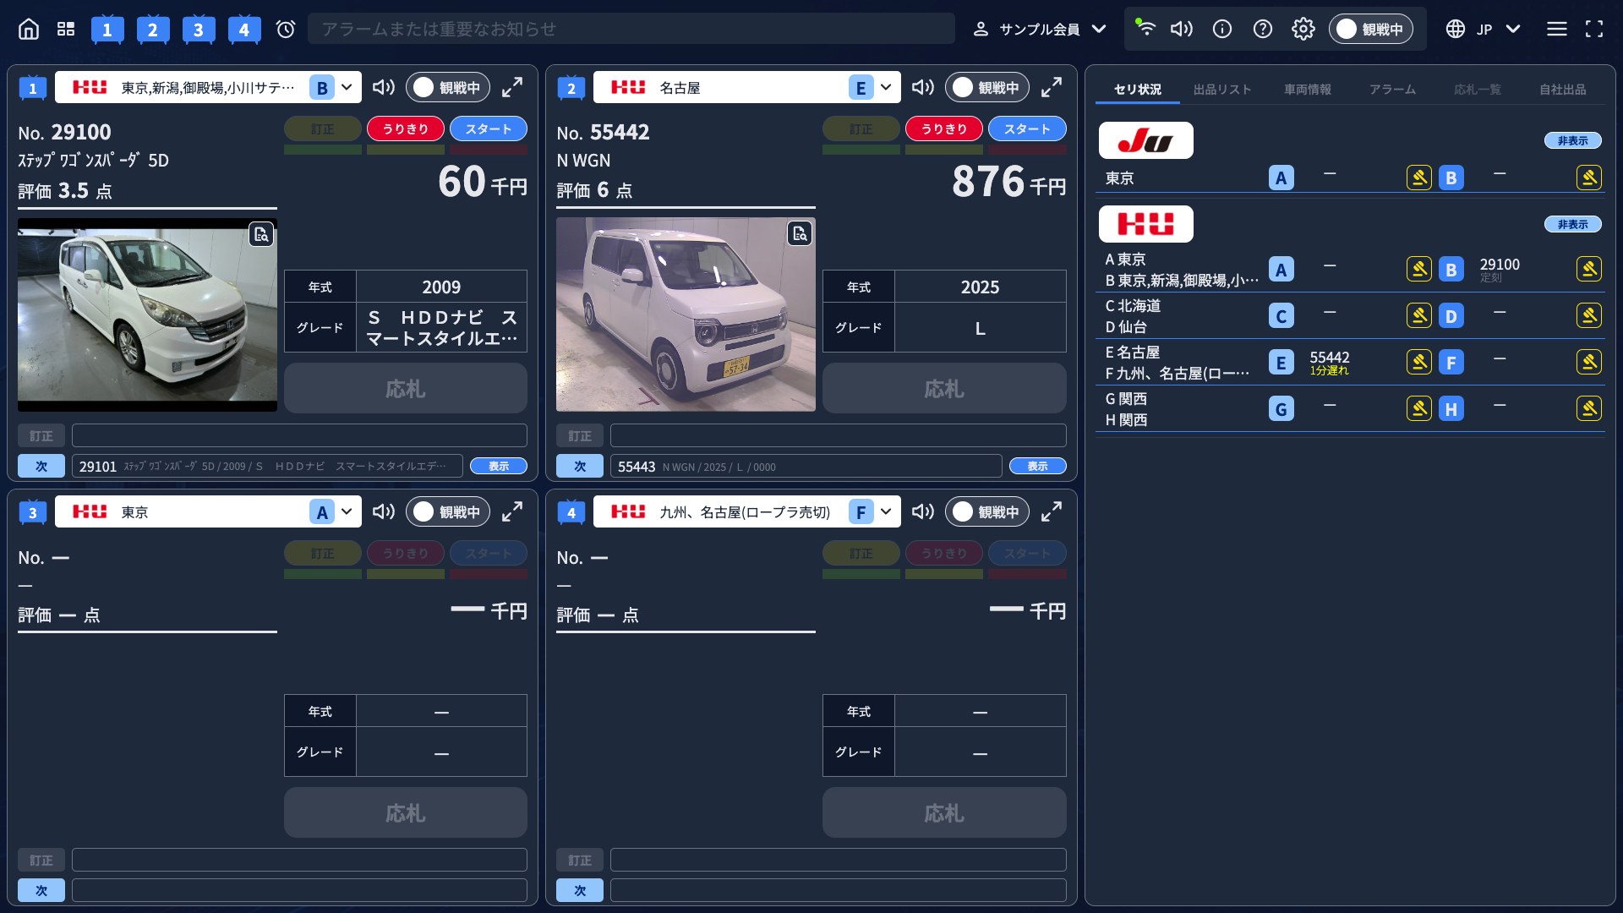Mute sound in panel 4
The width and height of the screenshot is (1623, 913).
click(x=923, y=511)
